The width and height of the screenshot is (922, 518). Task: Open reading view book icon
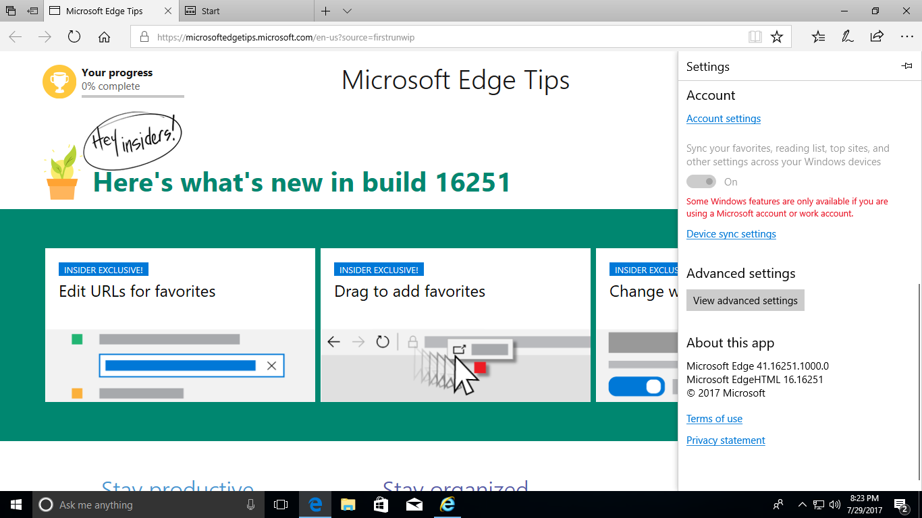[x=755, y=37]
